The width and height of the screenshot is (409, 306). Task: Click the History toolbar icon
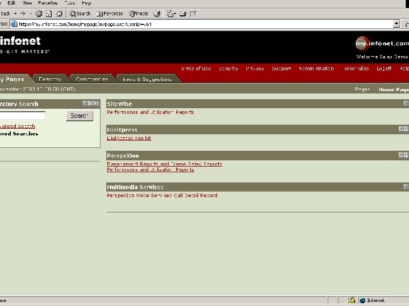157,14
